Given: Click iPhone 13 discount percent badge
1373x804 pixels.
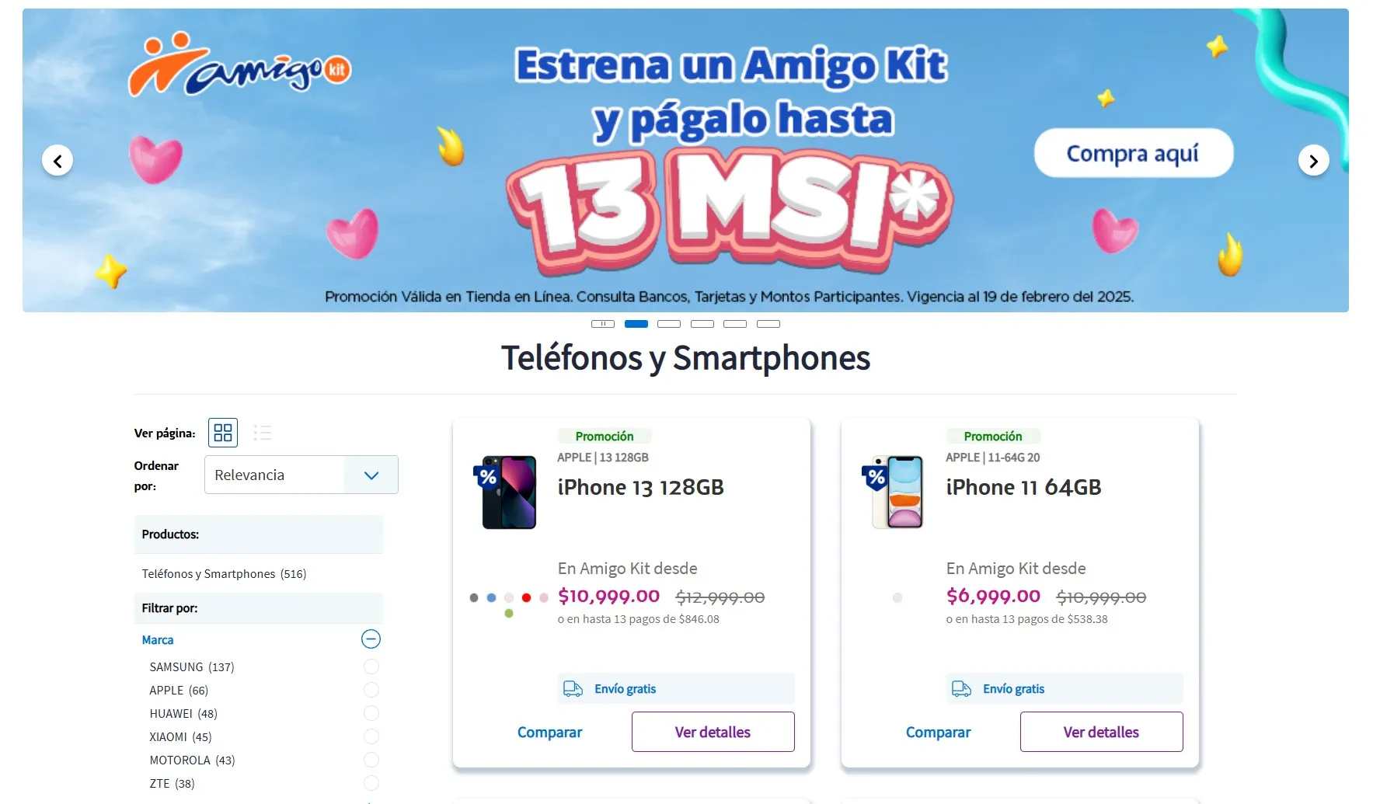Looking at the screenshot, I should pos(488,477).
